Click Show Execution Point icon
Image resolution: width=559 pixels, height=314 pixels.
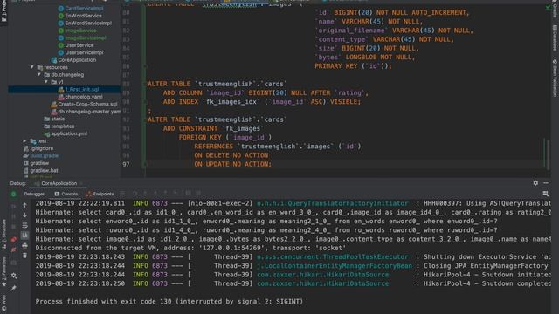pos(122,194)
